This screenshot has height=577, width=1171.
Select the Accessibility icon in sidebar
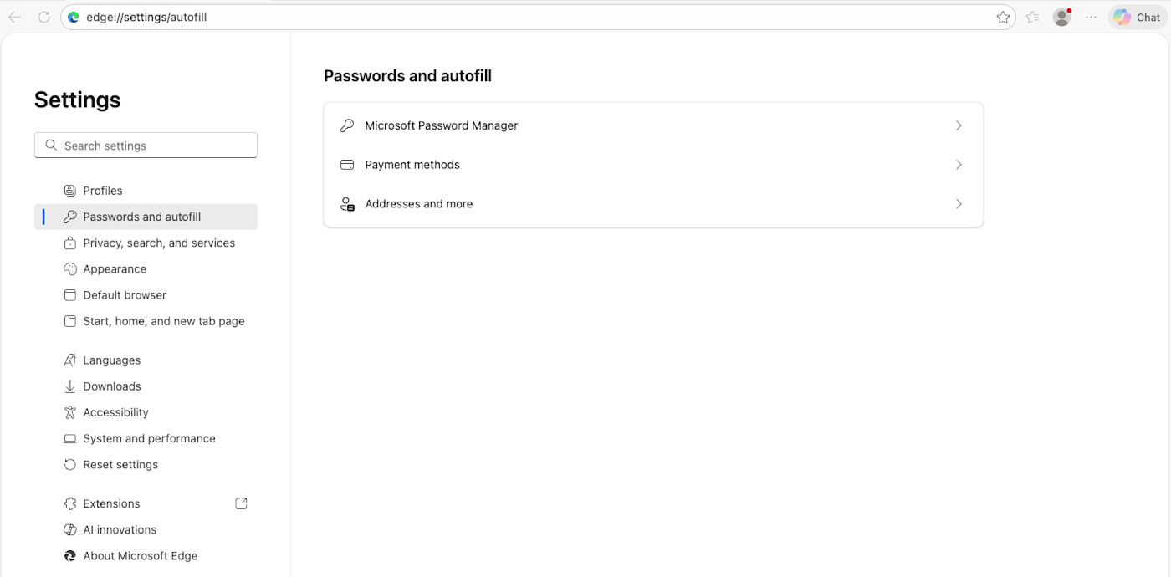69,411
